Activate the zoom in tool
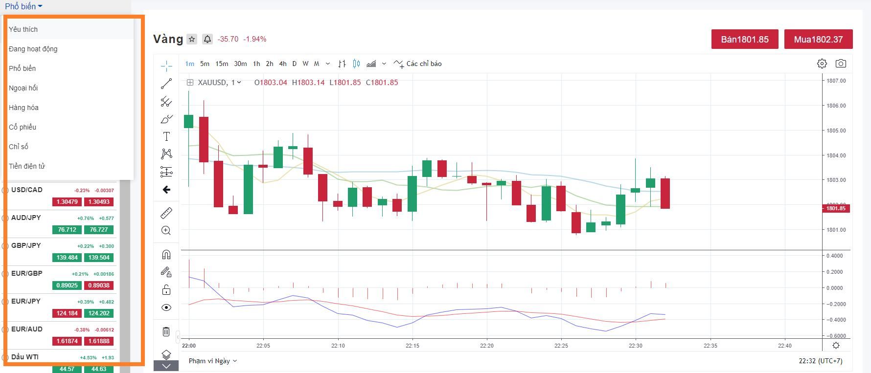The width and height of the screenshot is (871, 373). click(x=166, y=230)
